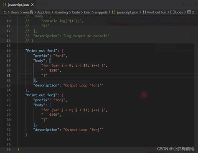Open the Roaming breadcrumb folder
Viewport: 198px width, 153px height.
coord(61,12)
